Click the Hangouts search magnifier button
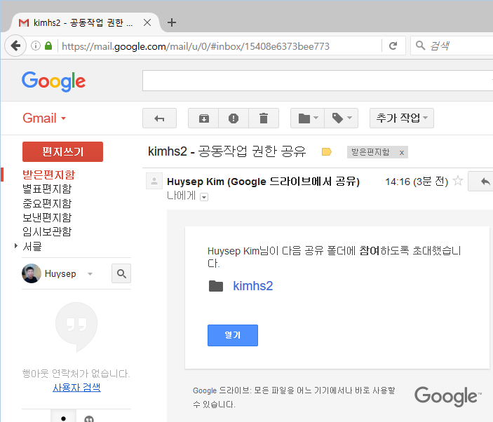The width and height of the screenshot is (493, 422). (x=121, y=273)
